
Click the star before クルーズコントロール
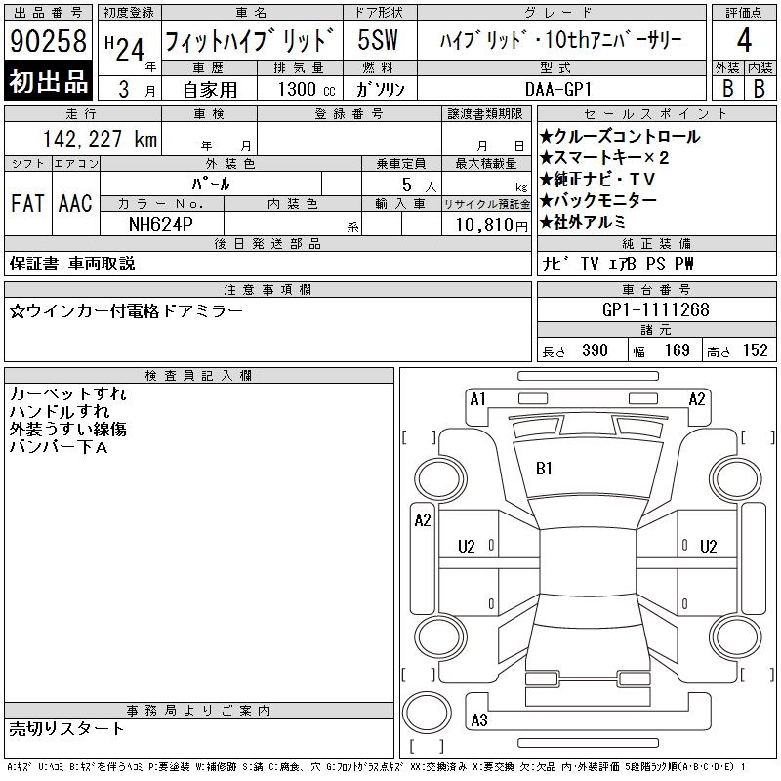(x=546, y=137)
